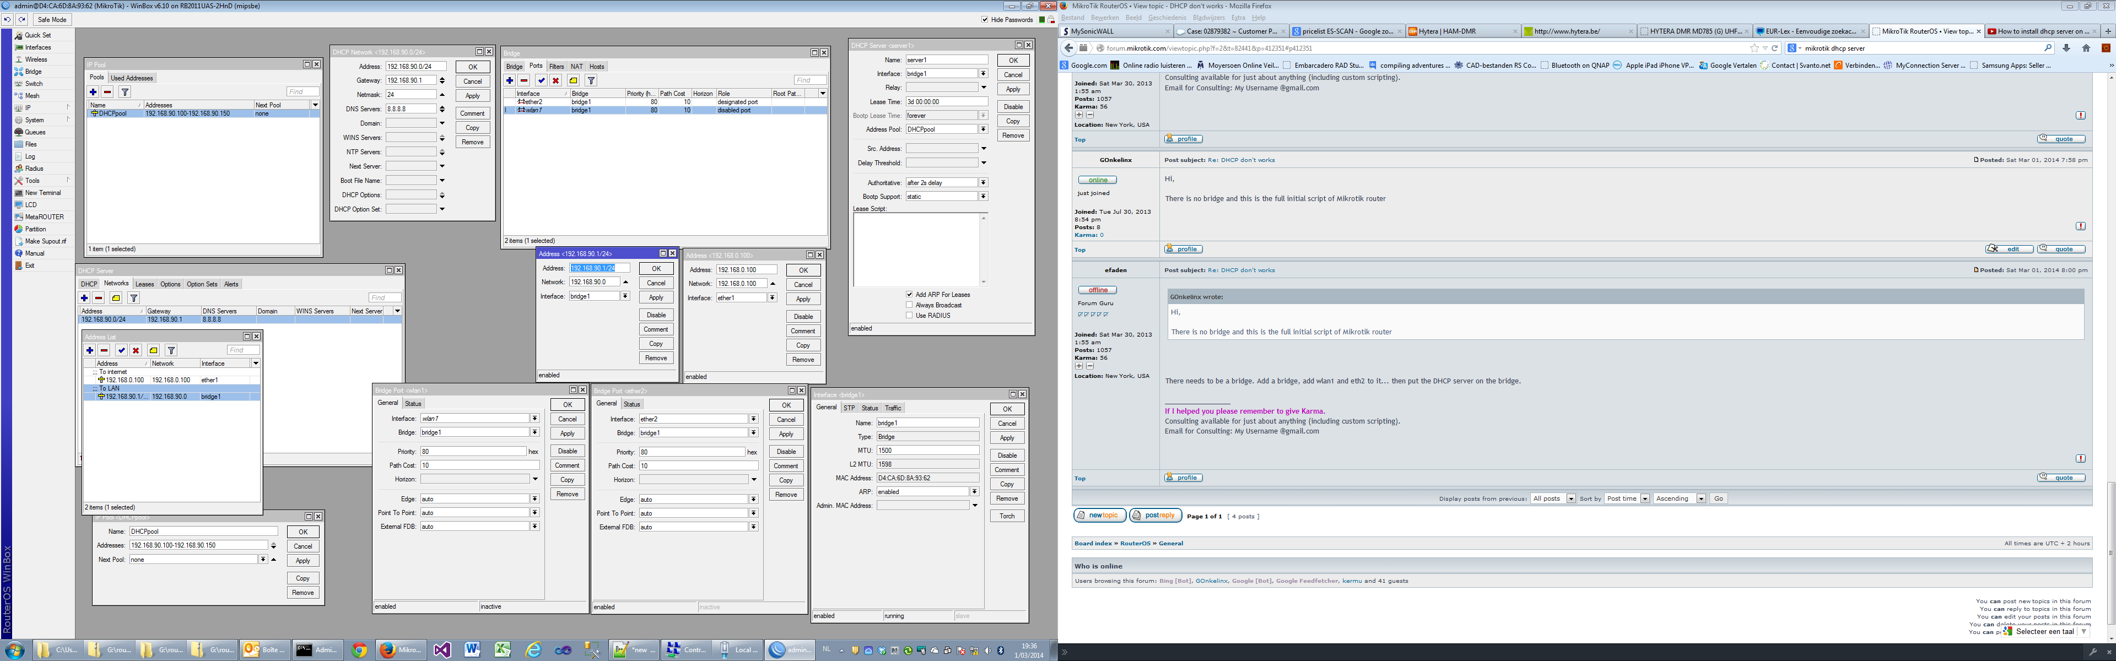Viewport: 2116px width, 661px height.
Task: Open MetaROUTER in the WinBox sidebar
Action: [44, 217]
